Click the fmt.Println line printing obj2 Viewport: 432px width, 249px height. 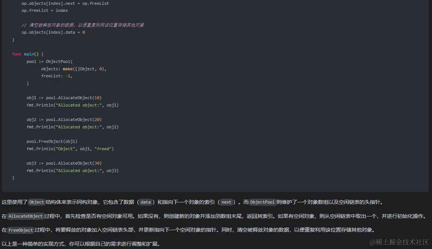[x=73, y=127]
